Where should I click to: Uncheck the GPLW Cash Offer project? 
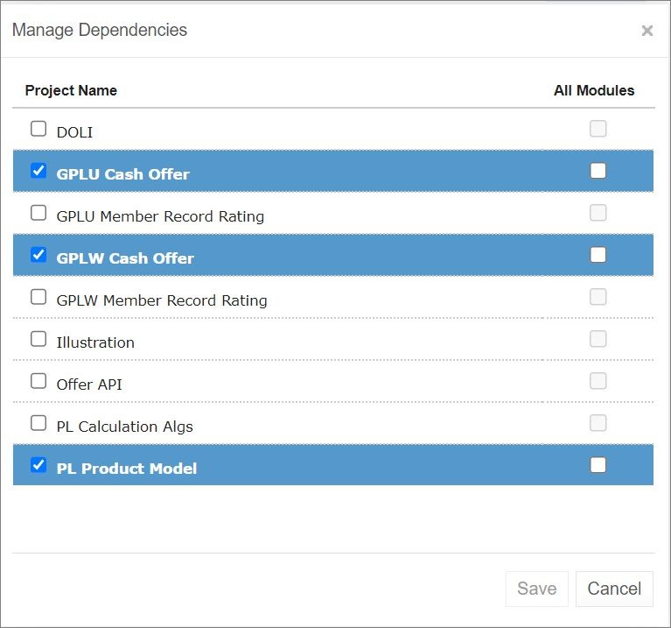click(38, 255)
